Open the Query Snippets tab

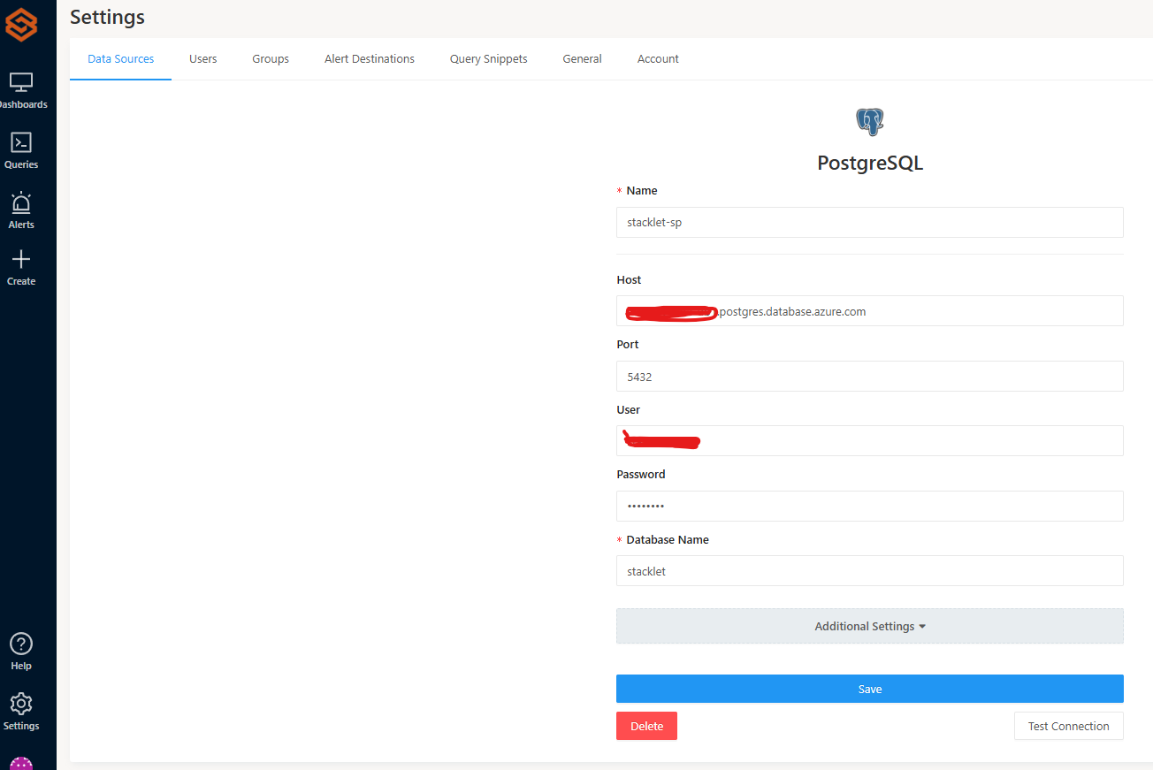(x=489, y=59)
